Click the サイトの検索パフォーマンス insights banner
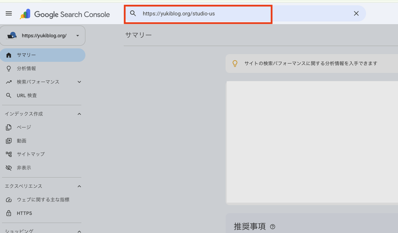The width and height of the screenshot is (398, 233). coord(312,63)
